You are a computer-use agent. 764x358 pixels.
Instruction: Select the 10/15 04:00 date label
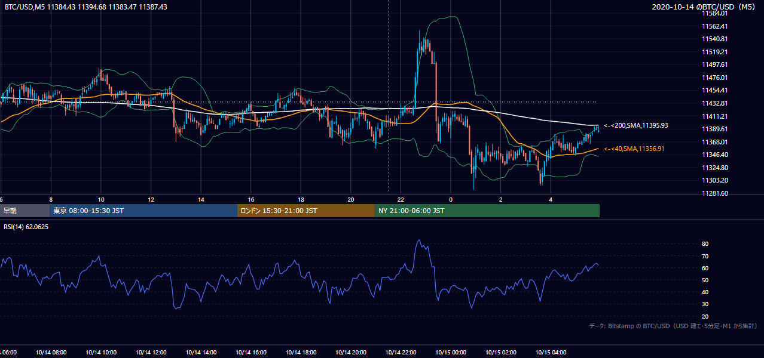pos(551,353)
